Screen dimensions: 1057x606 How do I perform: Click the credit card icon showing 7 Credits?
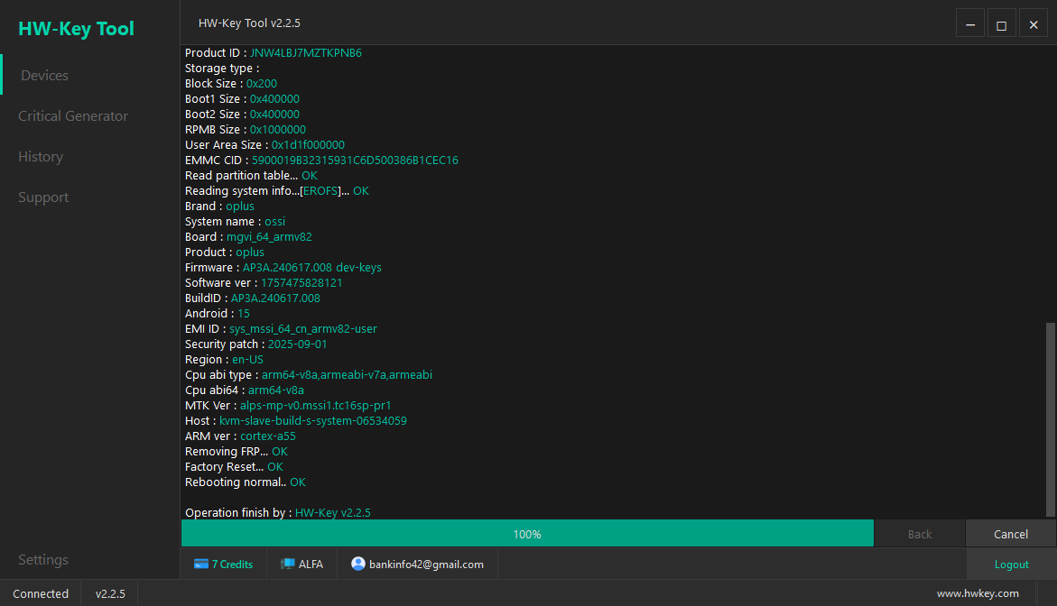coord(203,564)
